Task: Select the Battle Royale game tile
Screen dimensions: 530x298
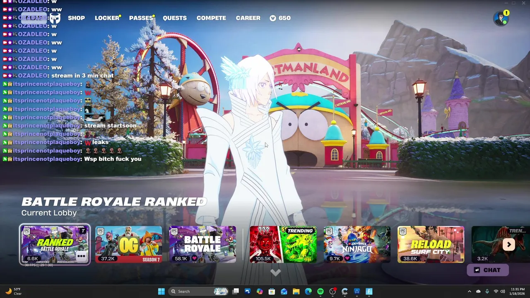Action: (202, 244)
